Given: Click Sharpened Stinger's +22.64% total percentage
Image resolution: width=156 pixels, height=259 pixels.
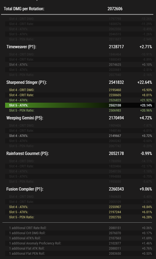Looking at the screenshot, I should (x=145, y=82).
